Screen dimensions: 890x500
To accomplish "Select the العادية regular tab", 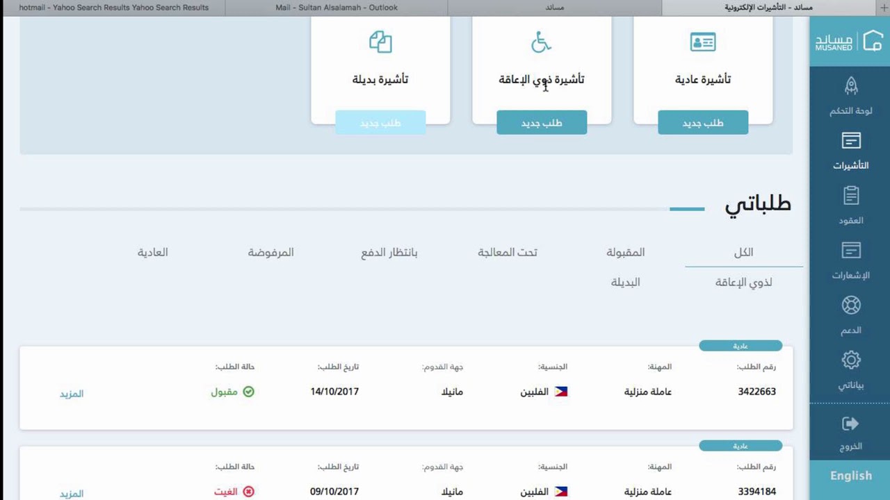I will [153, 252].
